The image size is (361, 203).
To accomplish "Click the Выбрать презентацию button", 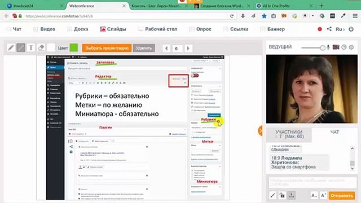I will click(107, 48).
